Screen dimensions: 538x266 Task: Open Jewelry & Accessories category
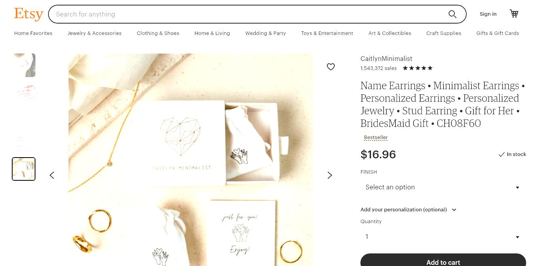(x=95, y=33)
